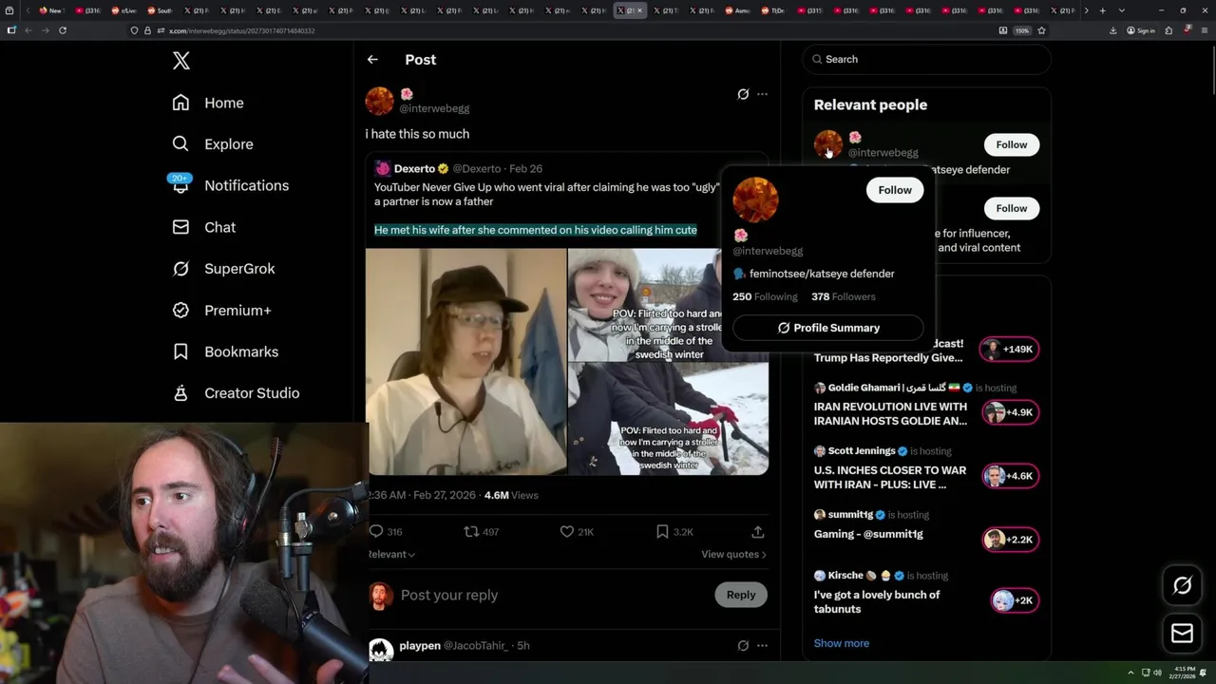Click the share icon on the post
The image size is (1216, 684).
coord(758,532)
